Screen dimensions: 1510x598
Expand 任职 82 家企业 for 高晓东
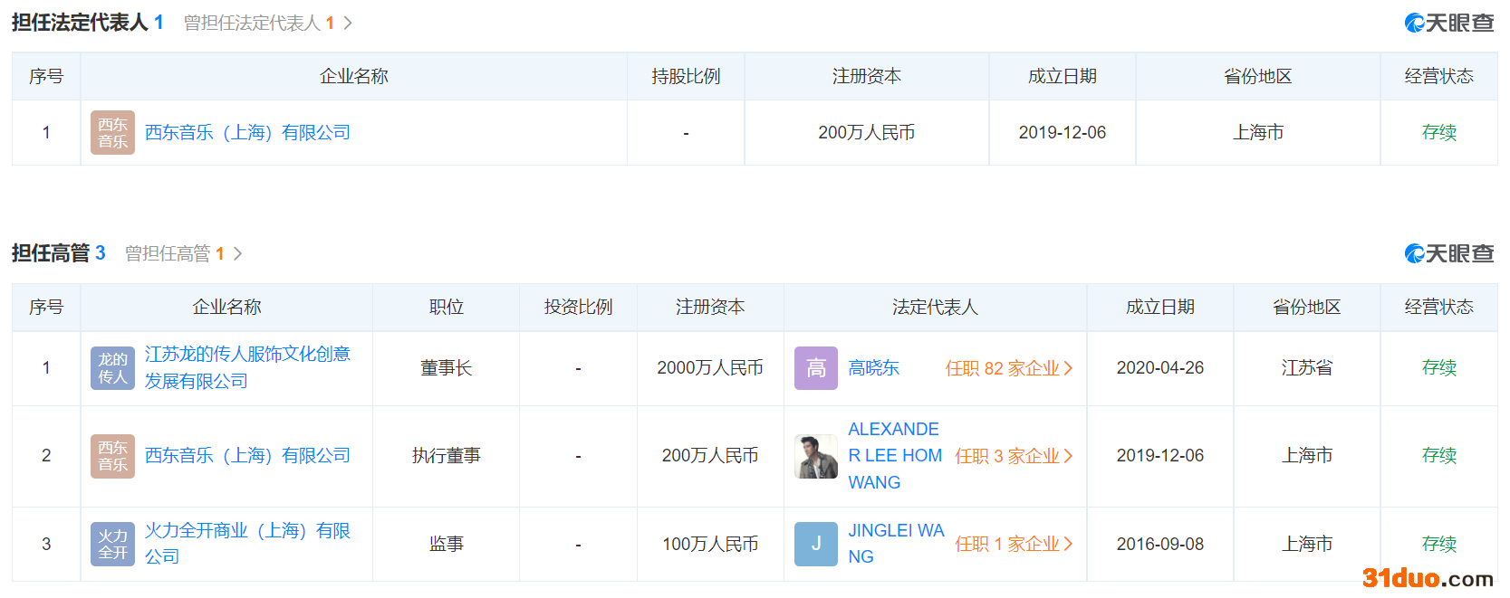pos(1008,368)
